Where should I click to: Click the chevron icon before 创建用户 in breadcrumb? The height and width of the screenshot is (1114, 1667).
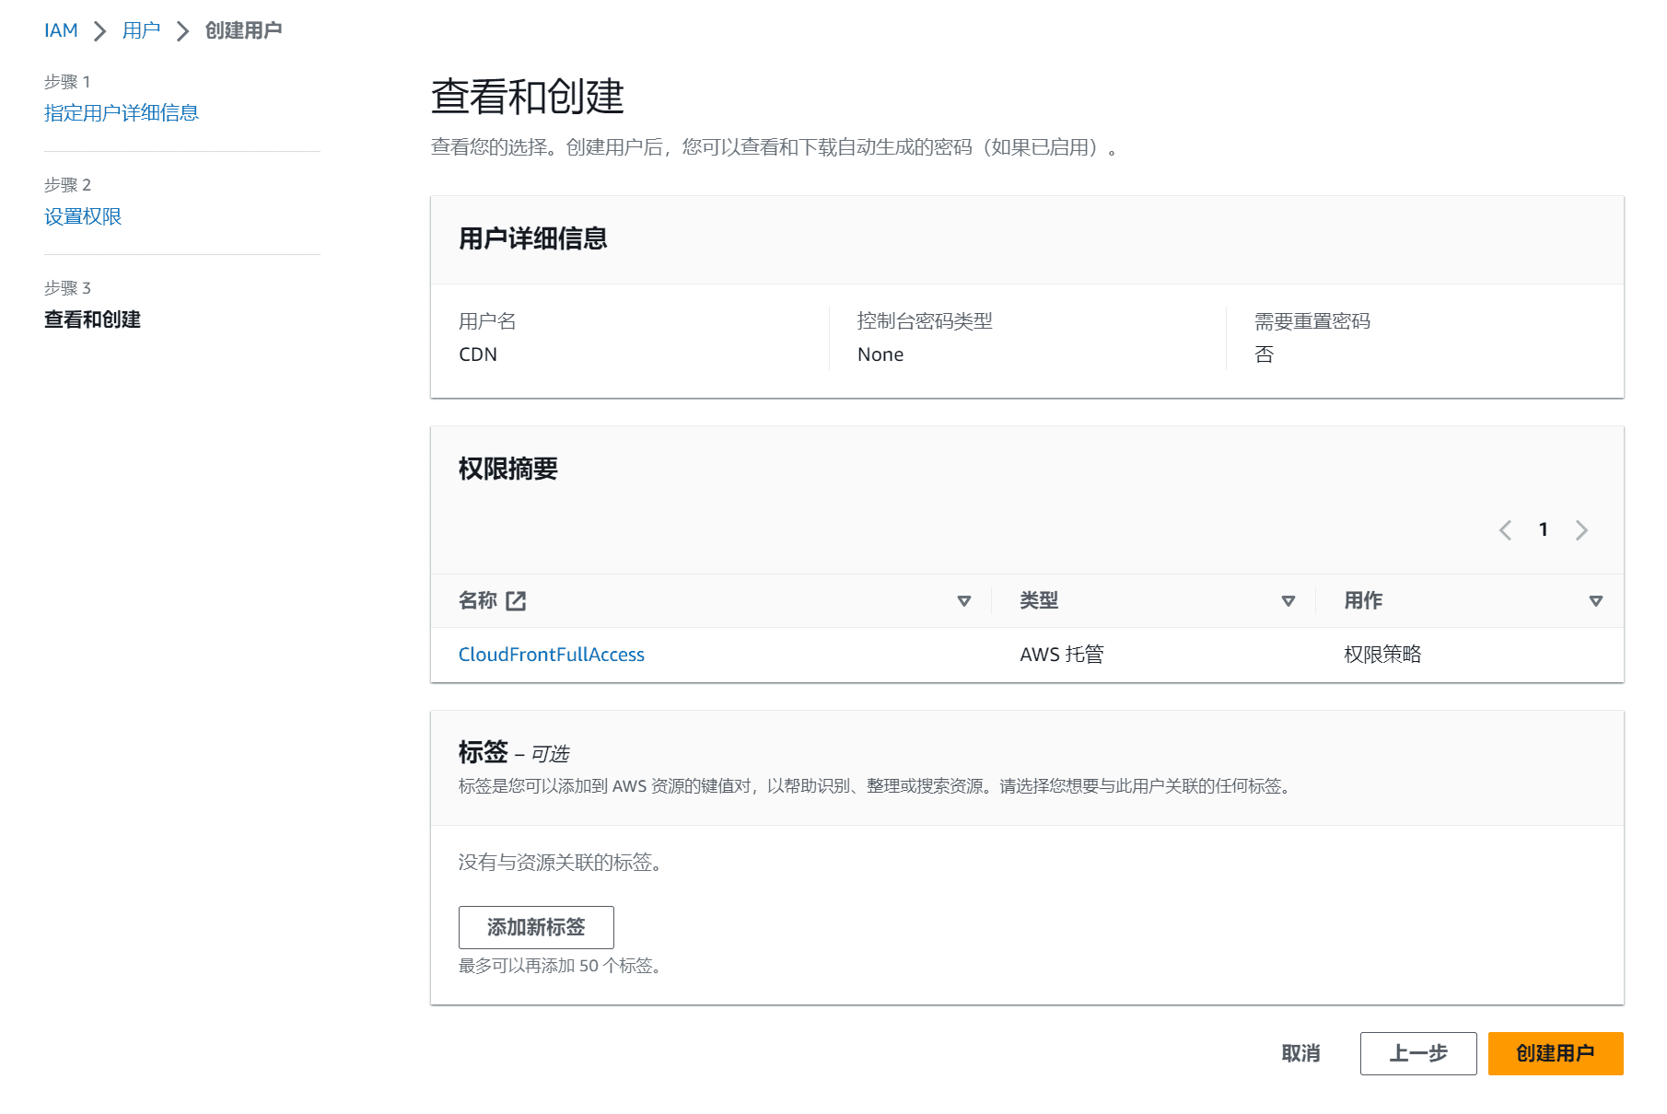click(x=181, y=29)
